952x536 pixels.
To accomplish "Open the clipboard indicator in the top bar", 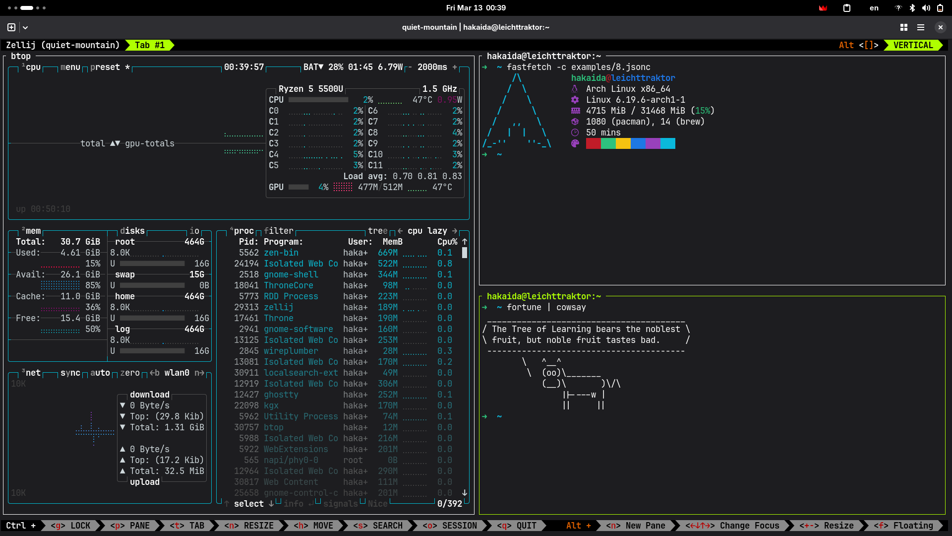I will point(847,8).
